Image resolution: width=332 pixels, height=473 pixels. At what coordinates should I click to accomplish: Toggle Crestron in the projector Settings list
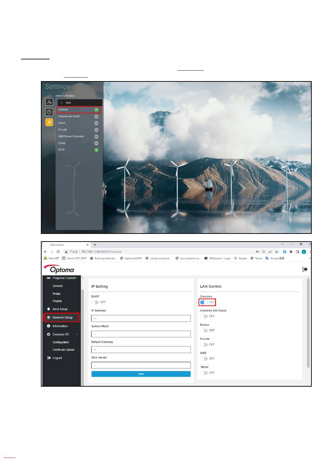point(96,110)
